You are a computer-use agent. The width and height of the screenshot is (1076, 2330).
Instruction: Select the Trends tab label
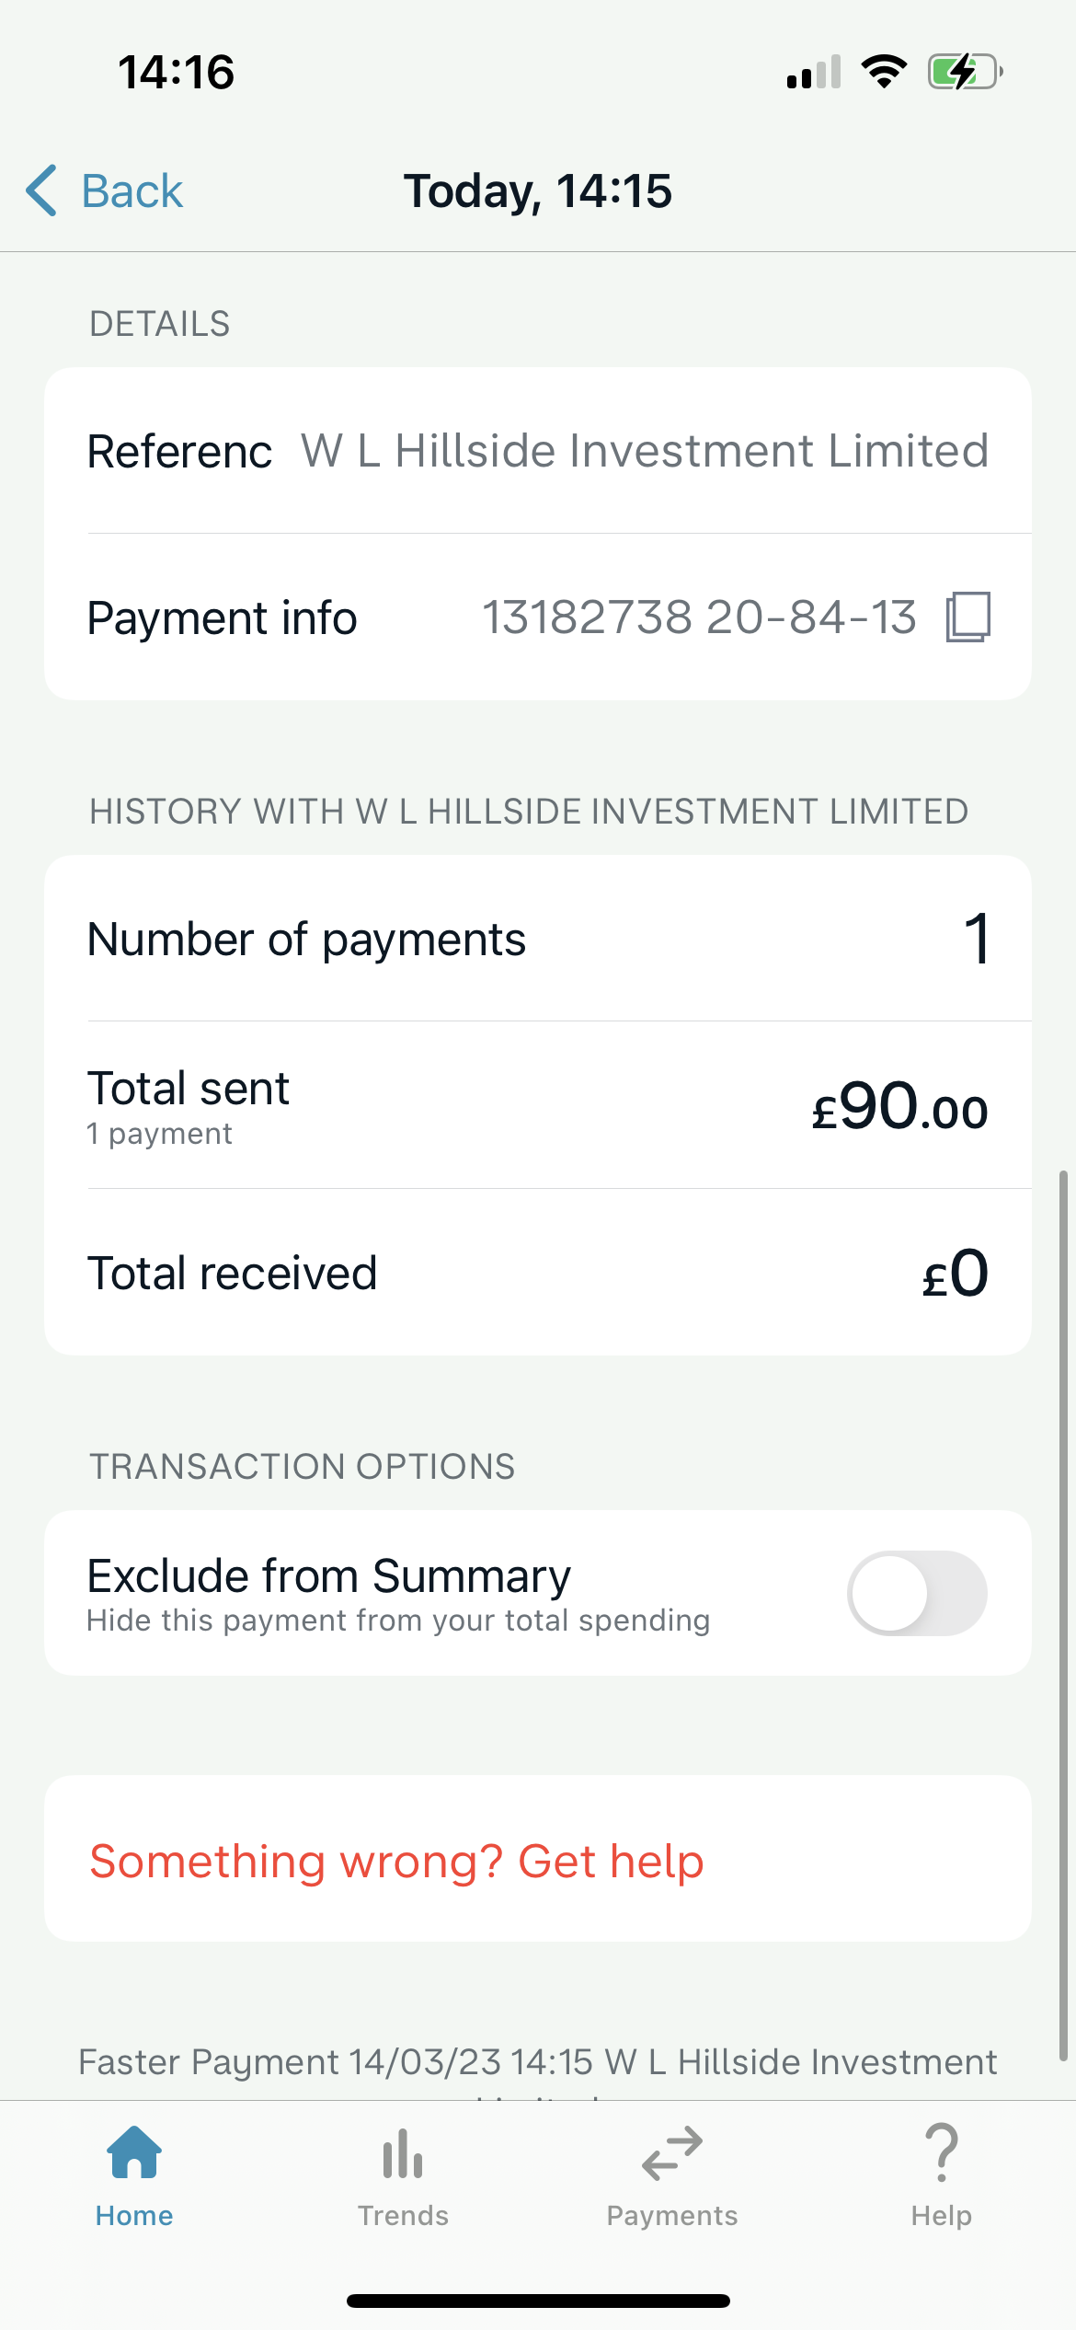403,2216
